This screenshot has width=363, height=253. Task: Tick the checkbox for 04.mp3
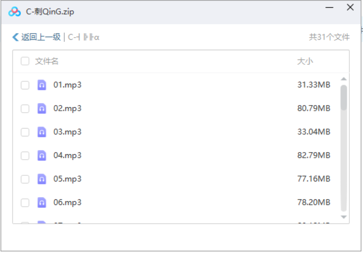pyautogui.click(x=25, y=156)
